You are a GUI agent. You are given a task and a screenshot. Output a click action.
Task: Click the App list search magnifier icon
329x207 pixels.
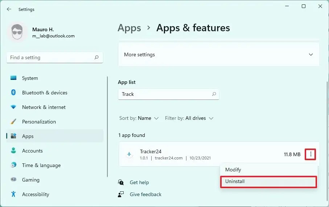click(x=214, y=94)
